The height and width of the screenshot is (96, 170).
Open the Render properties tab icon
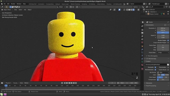[142, 30]
